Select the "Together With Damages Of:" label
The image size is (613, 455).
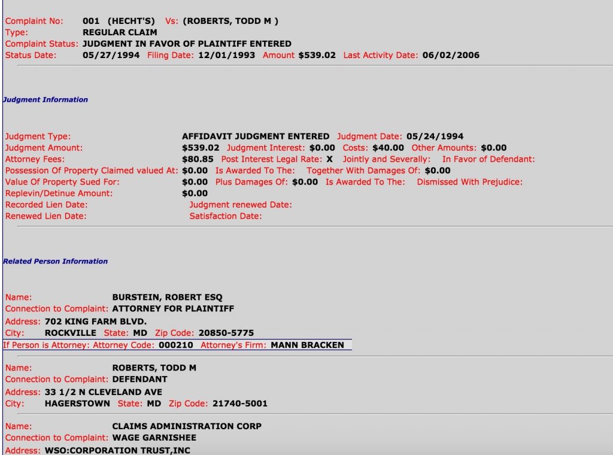pos(363,171)
